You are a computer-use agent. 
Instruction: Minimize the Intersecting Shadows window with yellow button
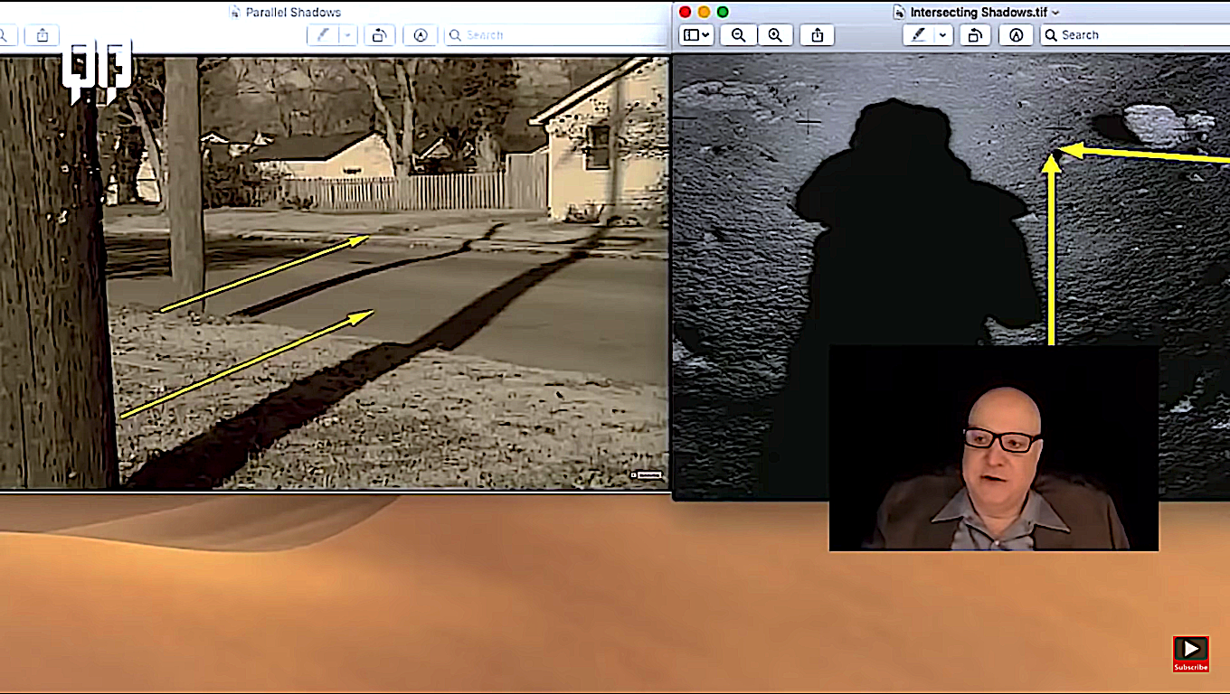point(704,12)
